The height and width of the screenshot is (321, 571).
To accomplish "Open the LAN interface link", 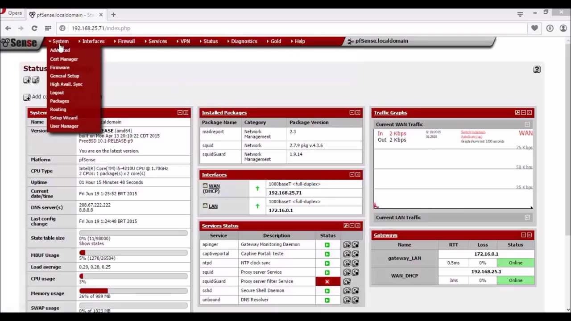I will coord(213,206).
